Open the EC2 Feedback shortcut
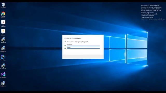The width and height of the screenshot is (166, 93). (3, 24)
